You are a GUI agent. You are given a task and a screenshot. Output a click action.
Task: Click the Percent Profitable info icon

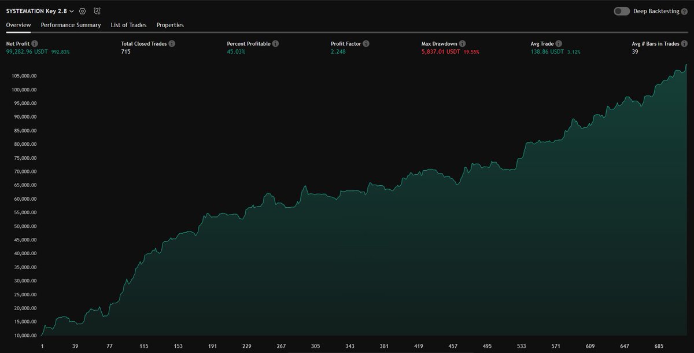(275, 43)
